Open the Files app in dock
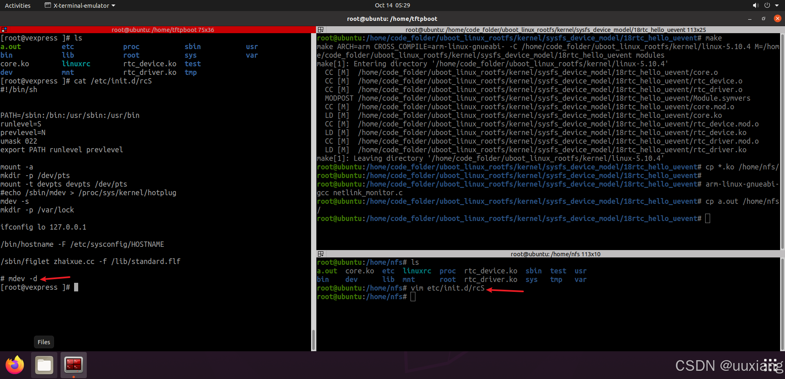 tap(44, 365)
